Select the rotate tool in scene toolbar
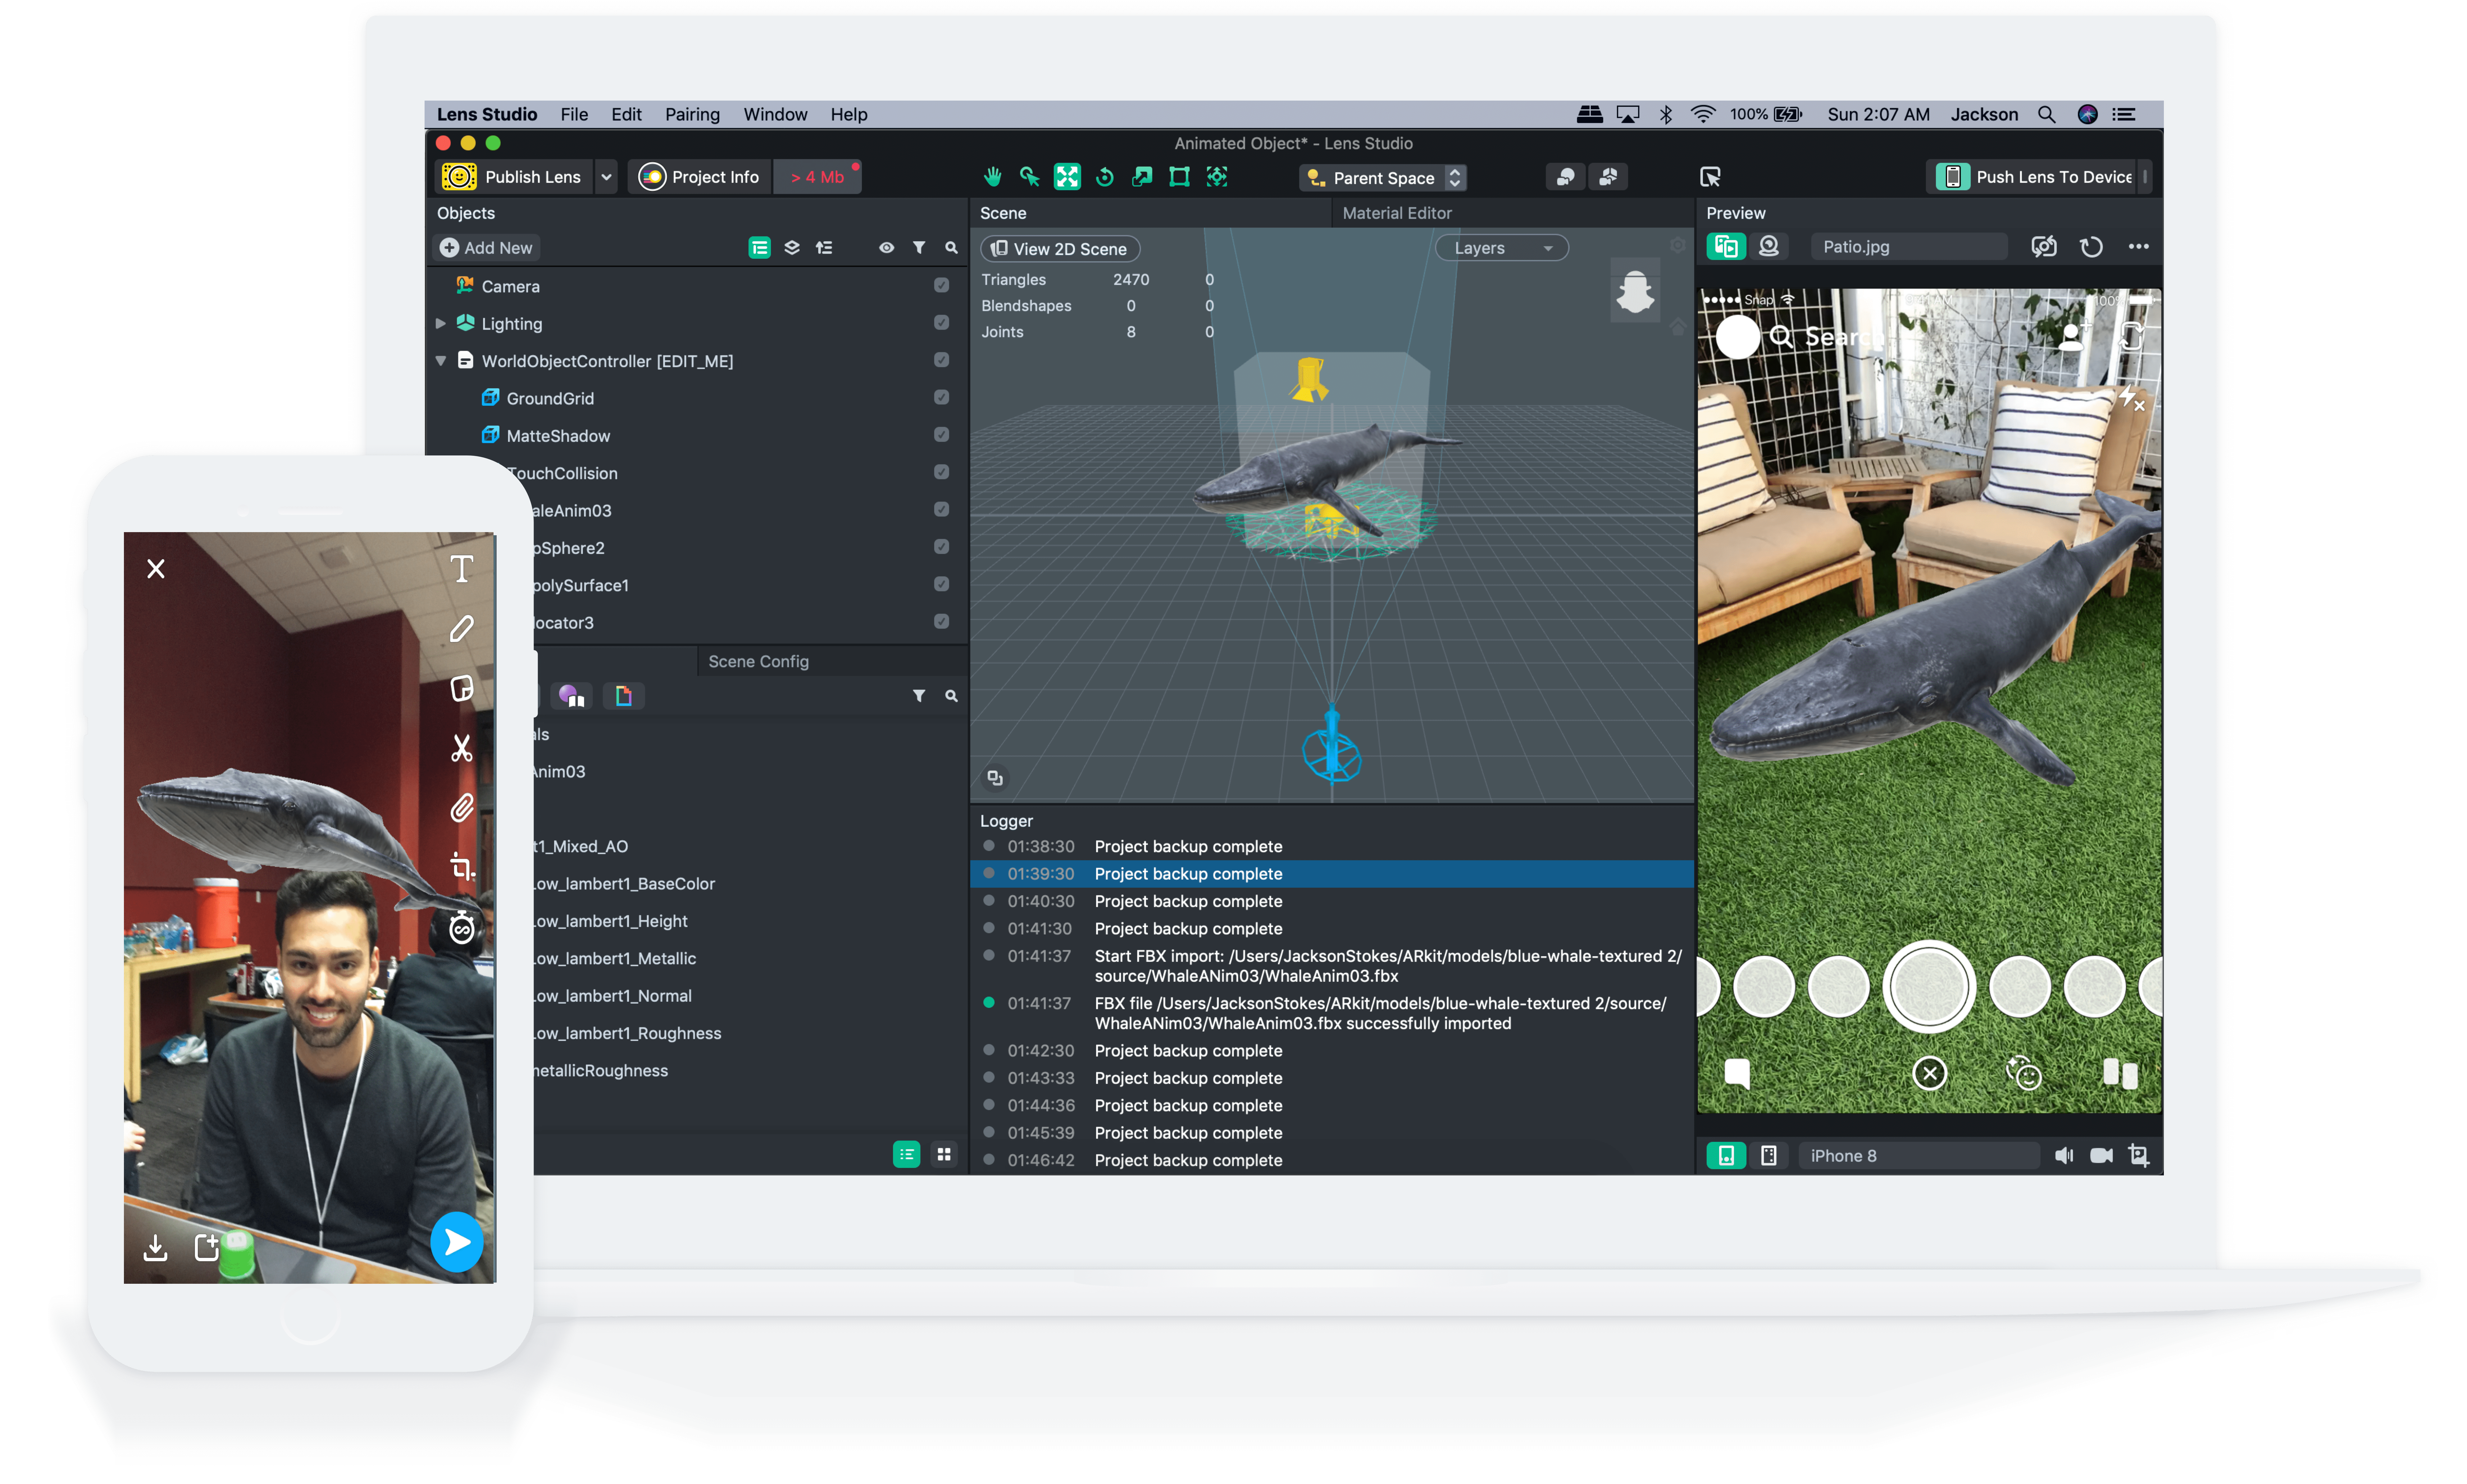The width and height of the screenshot is (2467, 1484). pos(1104,177)
